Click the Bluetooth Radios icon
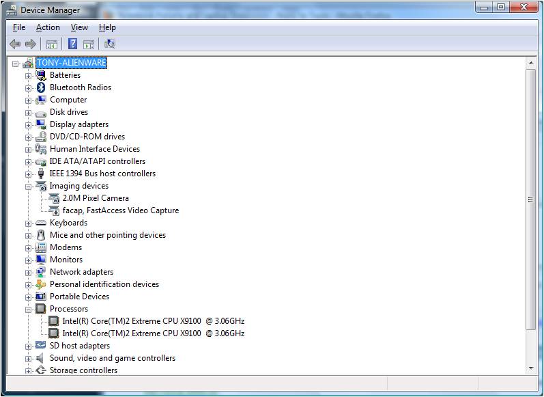The height and width of the screenshot is (397, 544). (x=41, y=87)
